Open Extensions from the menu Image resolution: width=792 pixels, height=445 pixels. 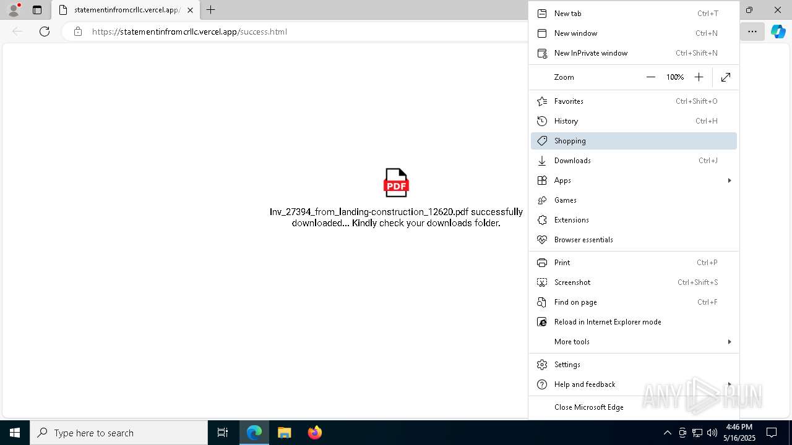[x=634, y=220]
